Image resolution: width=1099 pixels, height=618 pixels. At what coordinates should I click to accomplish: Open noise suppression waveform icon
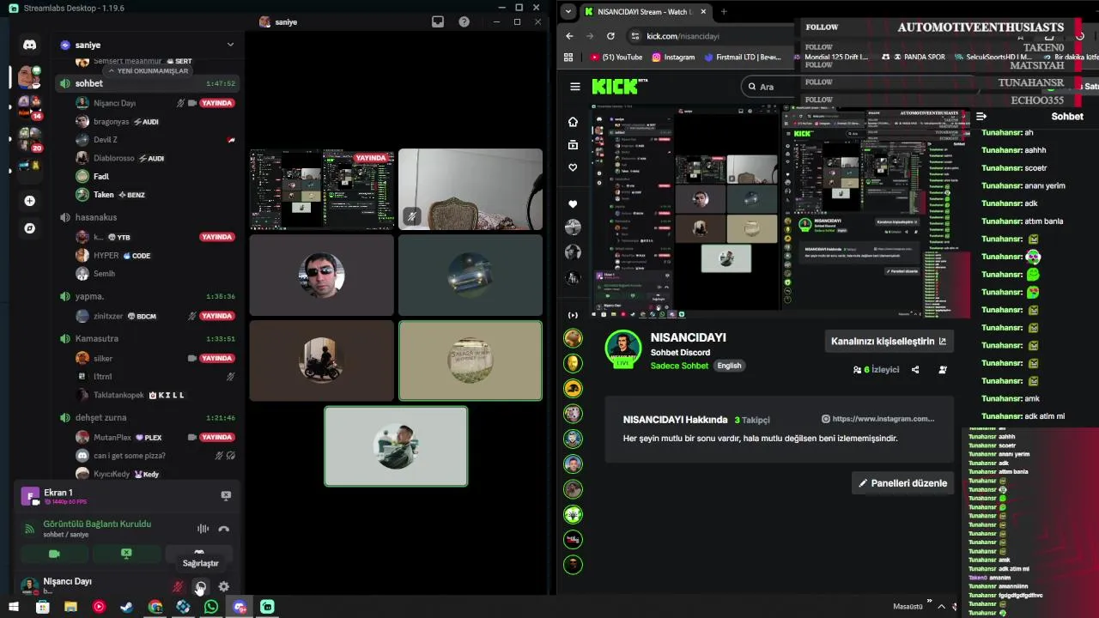coord(203,529)
